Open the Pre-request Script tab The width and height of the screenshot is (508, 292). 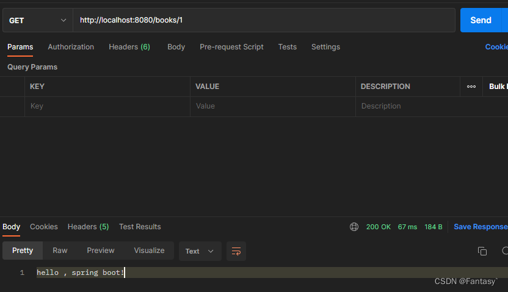click(x=231, y=47)
